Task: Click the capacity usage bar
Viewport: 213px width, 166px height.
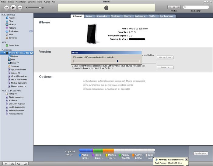Action: [x=117, y=150]
